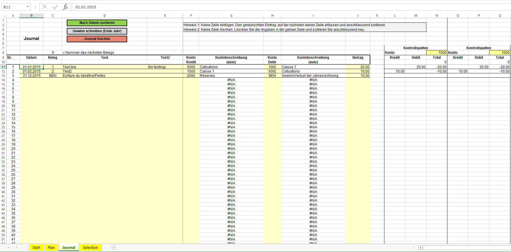This screenshot has width=511, height=252.
Task: Add a new sheet with plus icon
Action: [x=114, y=248]
